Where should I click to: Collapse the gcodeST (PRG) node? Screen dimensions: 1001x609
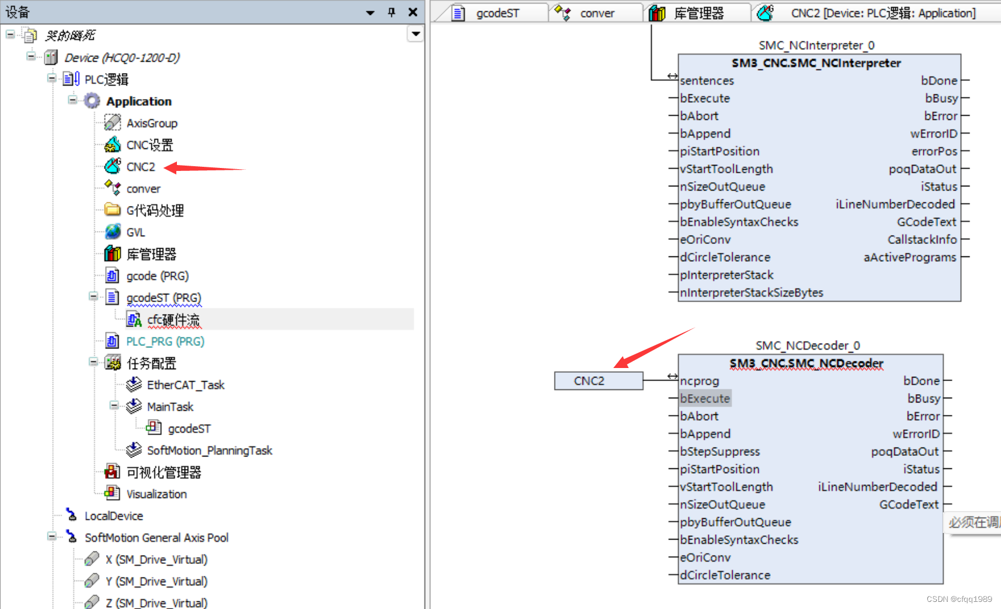click(93, 296)
